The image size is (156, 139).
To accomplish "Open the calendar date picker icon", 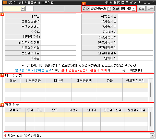I will click(x=110, y=9).
